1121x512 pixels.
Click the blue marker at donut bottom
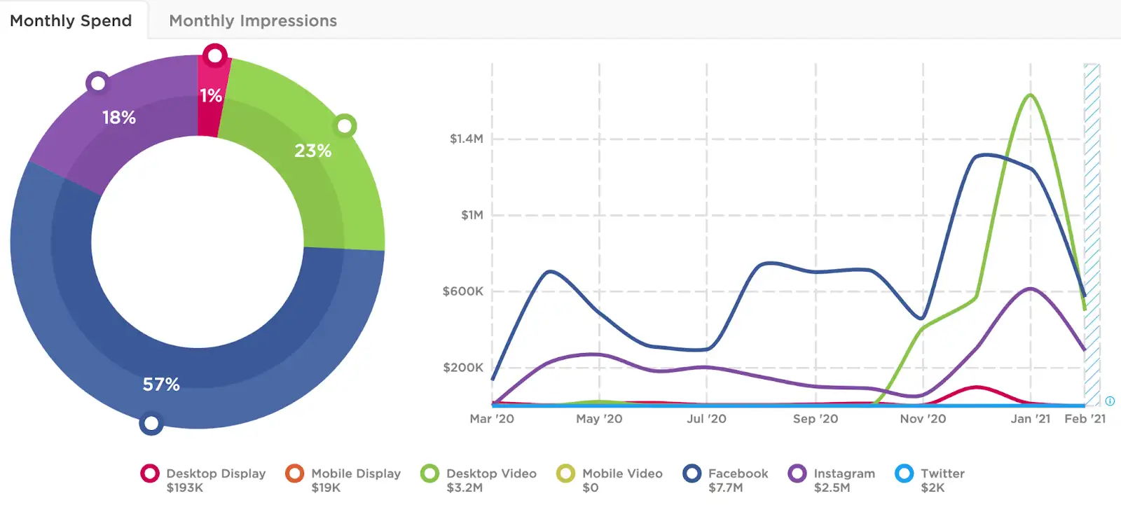[151, 423]
